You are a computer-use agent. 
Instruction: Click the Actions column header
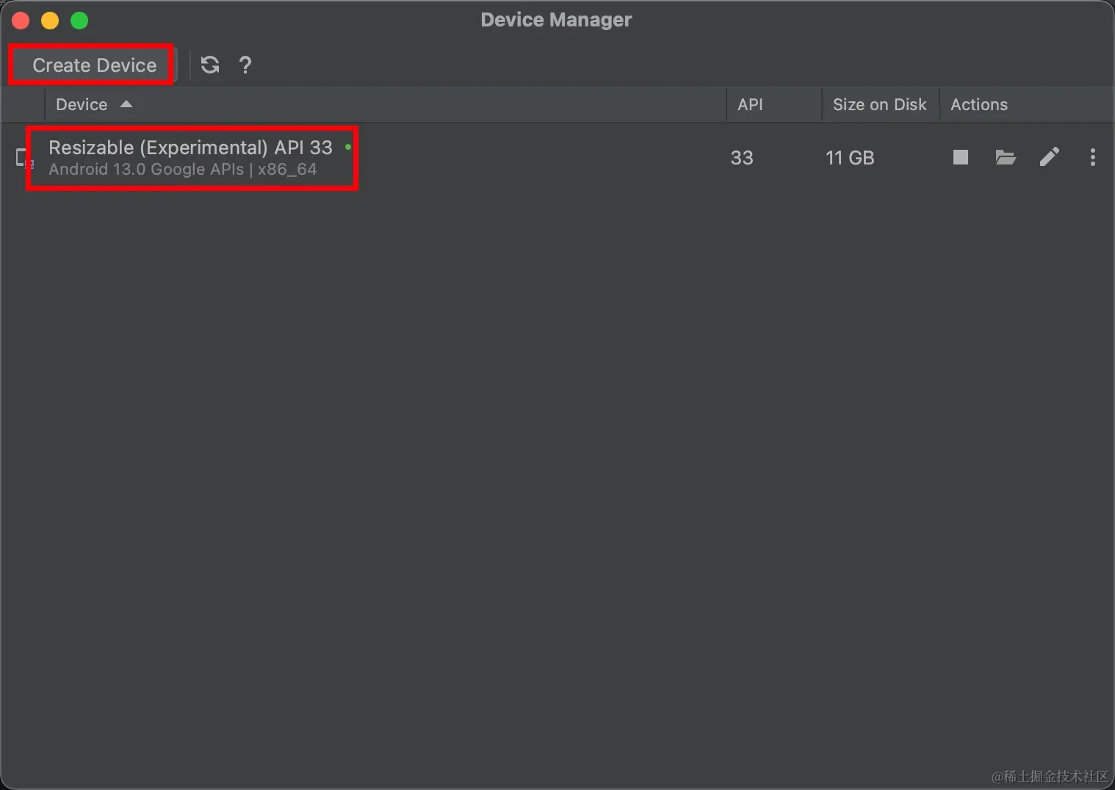click(978, 104)
